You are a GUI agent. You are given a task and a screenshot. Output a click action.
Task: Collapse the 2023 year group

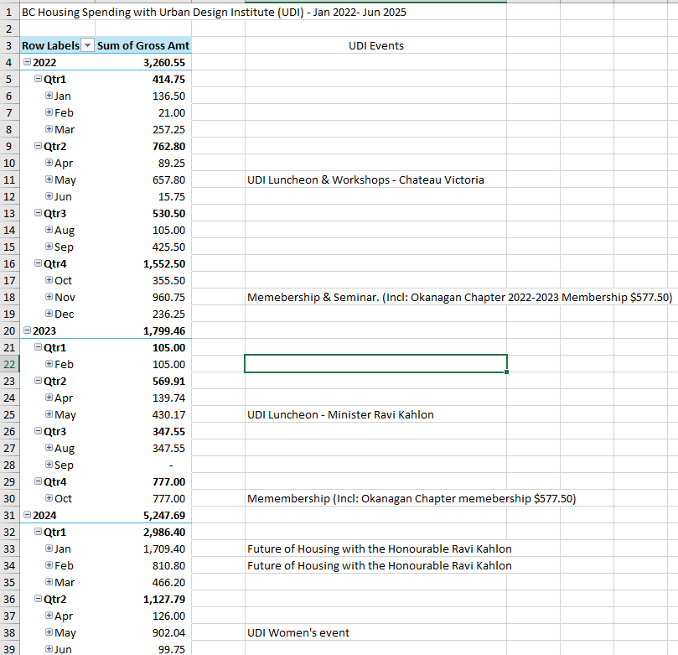(x=28, y=331)
